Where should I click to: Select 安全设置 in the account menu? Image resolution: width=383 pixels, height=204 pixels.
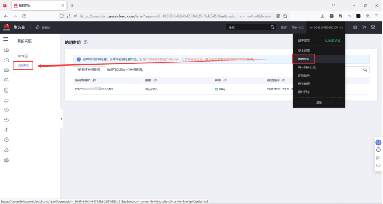click(304, 50)
